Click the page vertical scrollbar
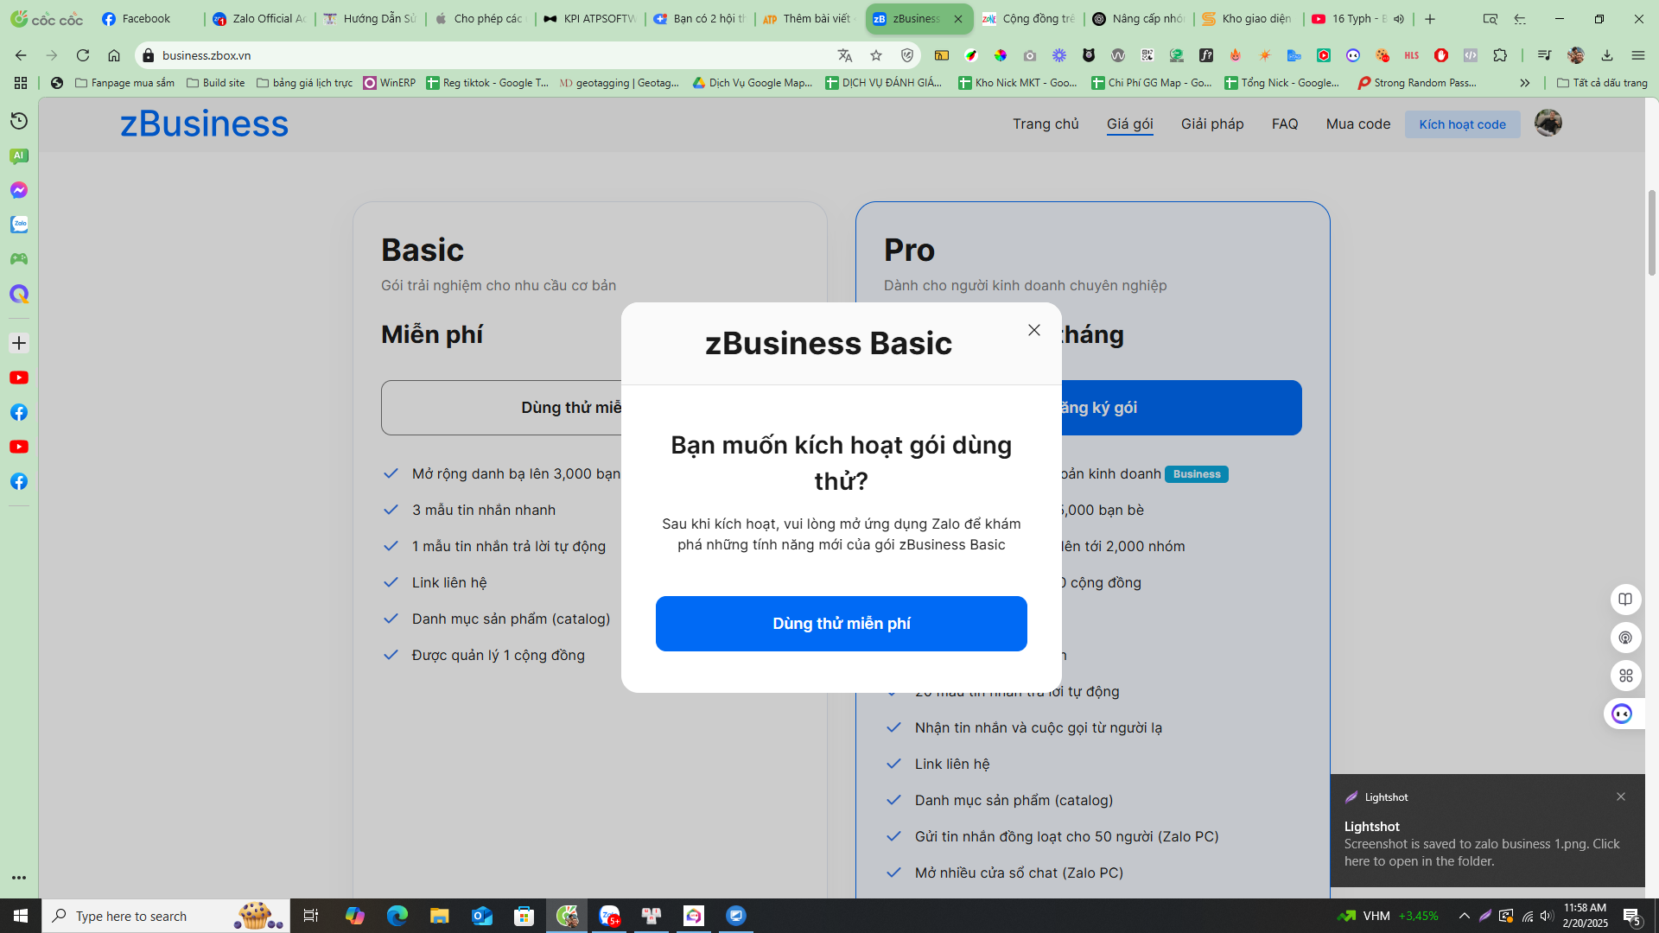 (x=1652, y=233)
